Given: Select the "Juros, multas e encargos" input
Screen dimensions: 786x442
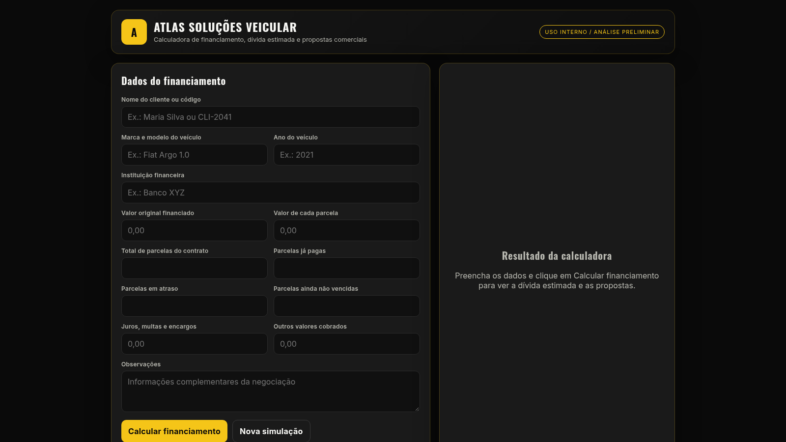Looking at the screenshot, I should coord(195,344).
